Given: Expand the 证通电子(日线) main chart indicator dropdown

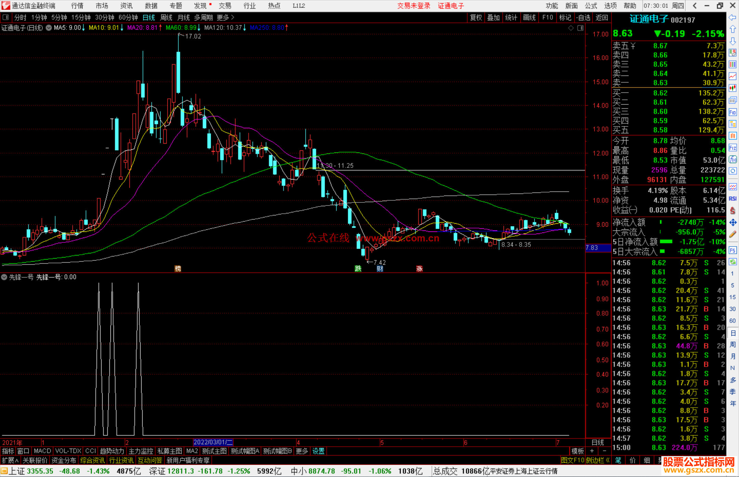Looking at the screenshot, I should pos(49,28).
